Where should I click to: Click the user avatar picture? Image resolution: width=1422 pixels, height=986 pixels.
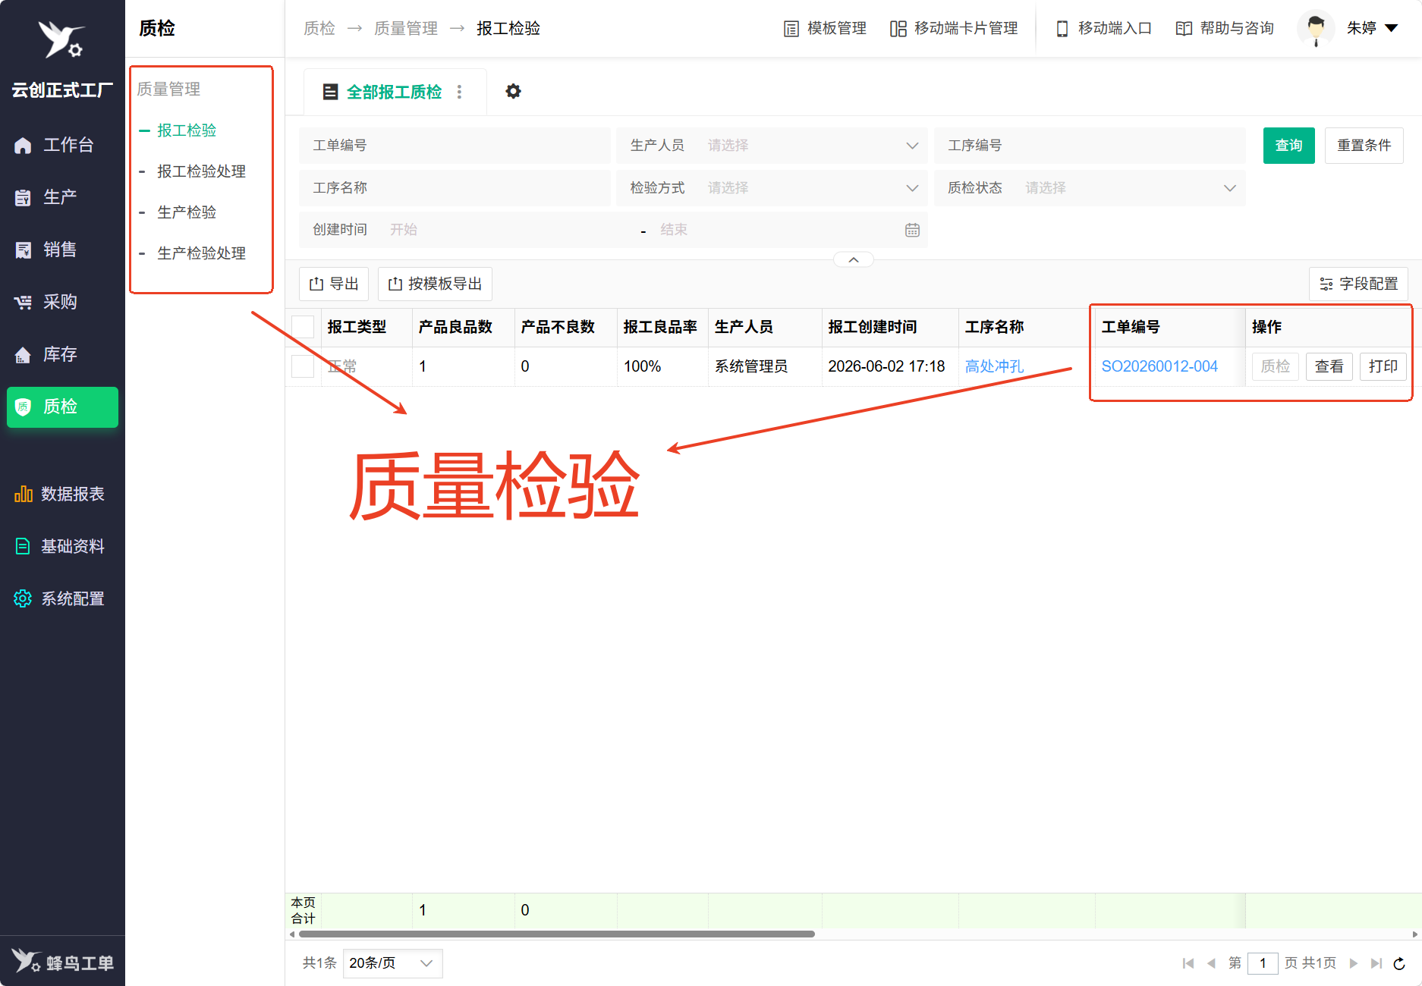[x=1316, y=29]
